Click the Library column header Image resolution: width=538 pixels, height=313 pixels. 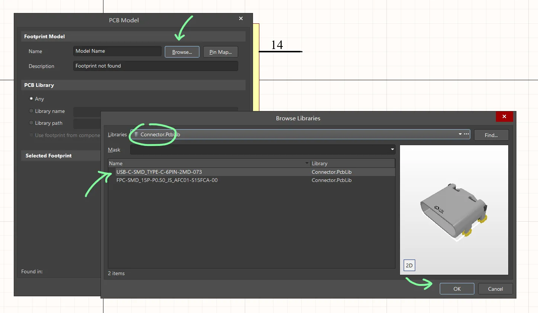[x=353, y=163]
